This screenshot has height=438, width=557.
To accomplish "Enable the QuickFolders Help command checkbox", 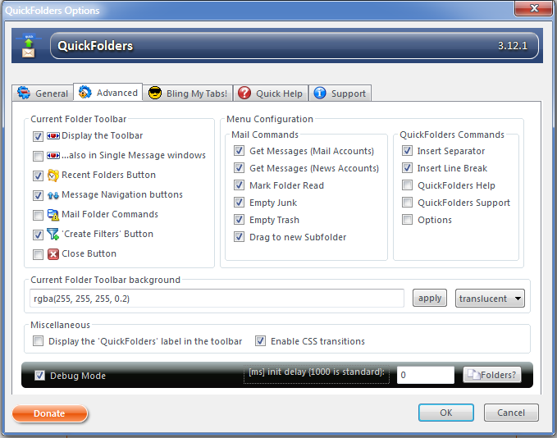I will [x=407, y=185].
